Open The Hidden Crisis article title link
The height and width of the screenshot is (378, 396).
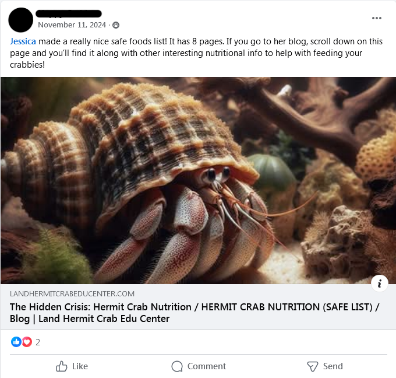tap(195, 313)
